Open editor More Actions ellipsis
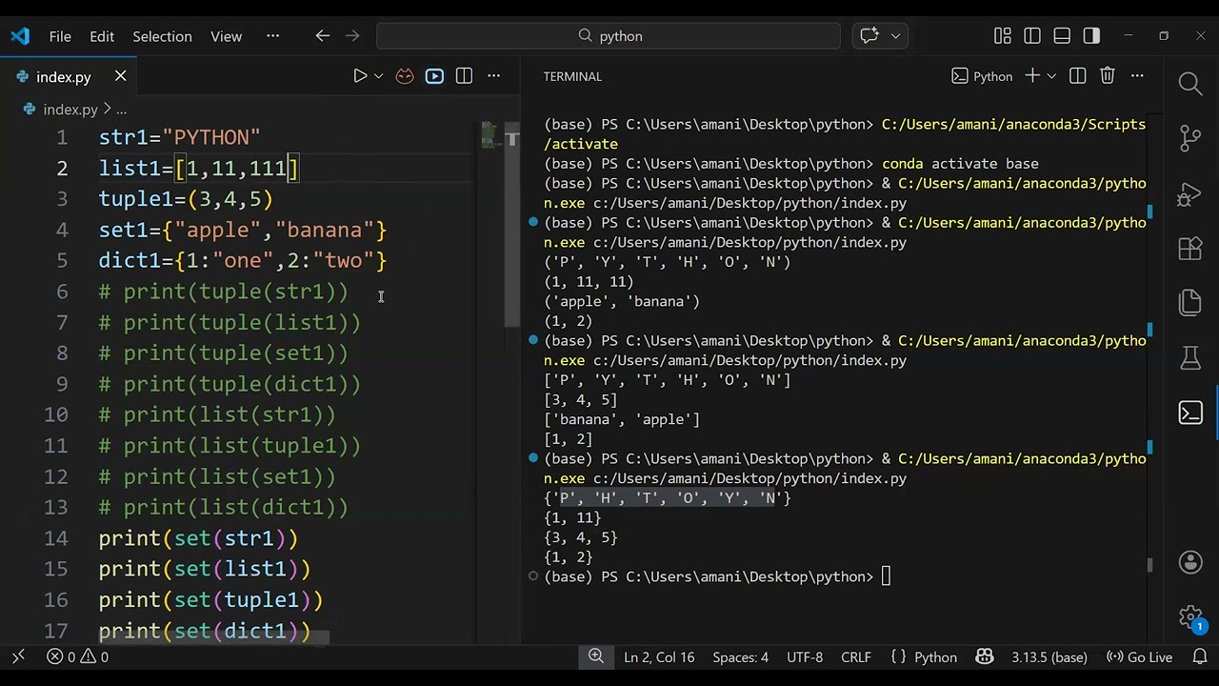The image size is (1219, 686). pos(493,76)
